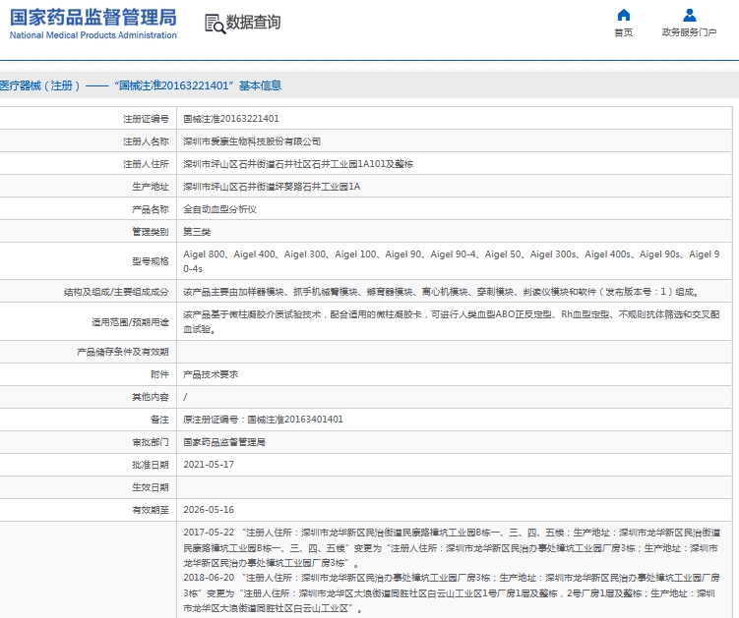The width and height of the screenshot is (739, 618).
Task: Click the 管理类别 value 第三类
Action: (x=197, y=232)
